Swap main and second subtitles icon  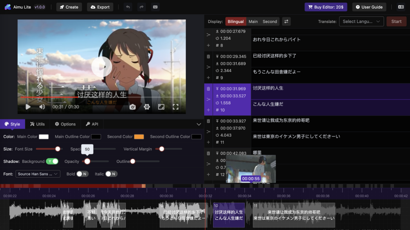tap(286, 22)
